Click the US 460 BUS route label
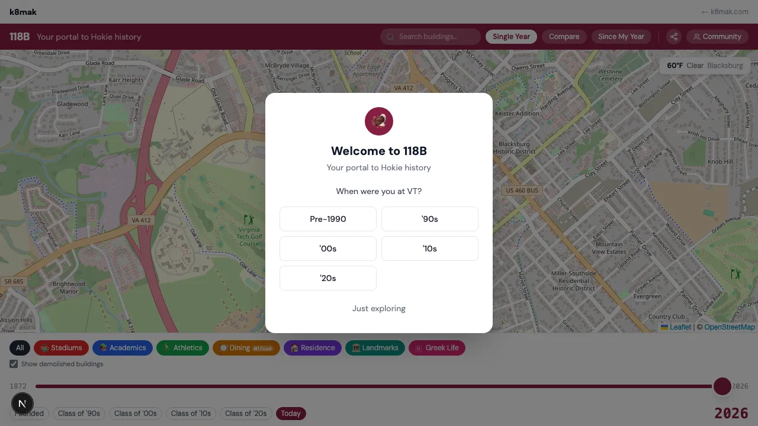The height and width of the screenshot is (426, 758). coord(522,191)
